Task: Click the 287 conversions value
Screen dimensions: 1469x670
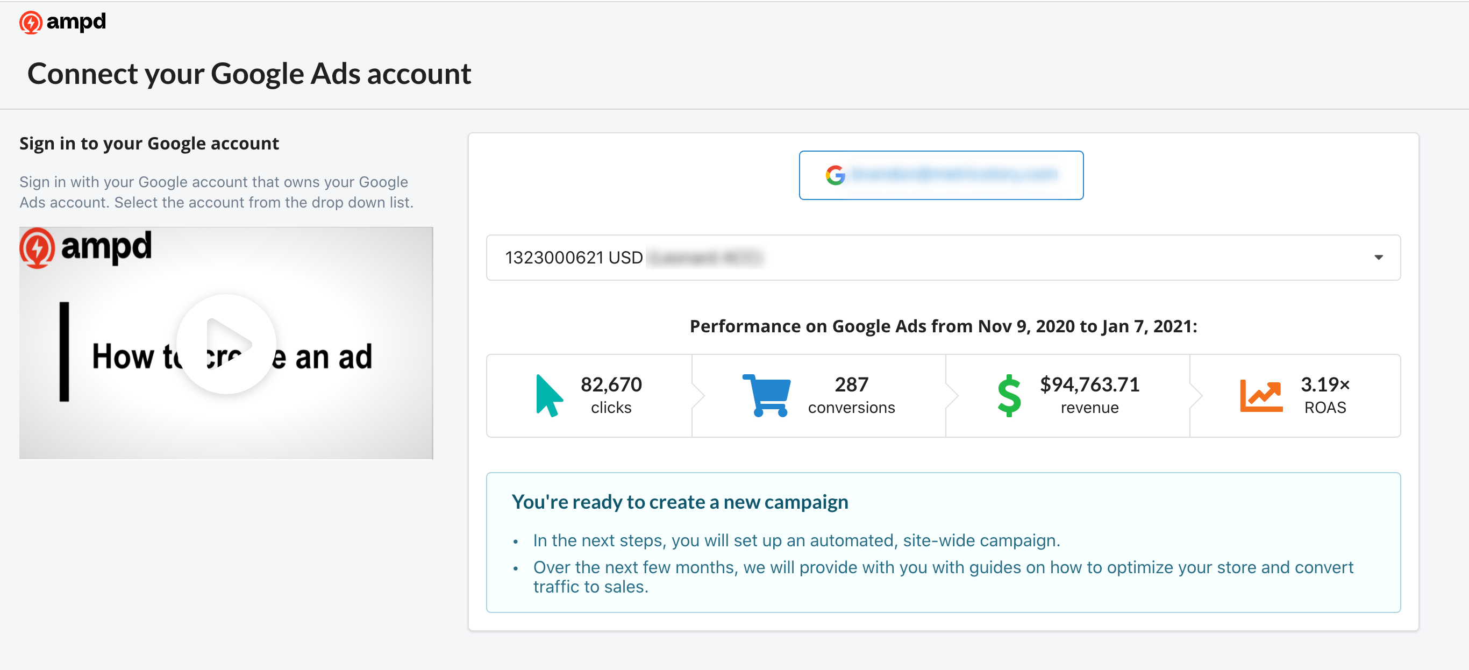Action: pyautogui.click(x=851, y=384)
